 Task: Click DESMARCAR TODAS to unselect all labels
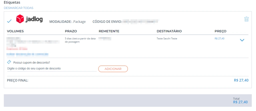(18, 8)
